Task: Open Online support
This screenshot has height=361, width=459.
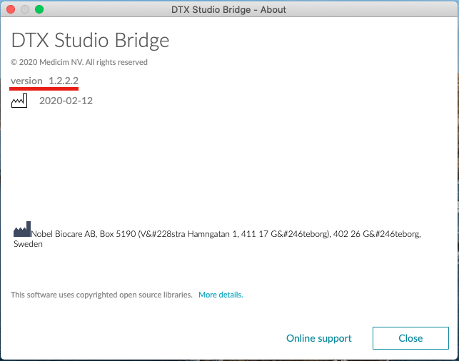Action: pyautogui.click(x=318, y=338)
